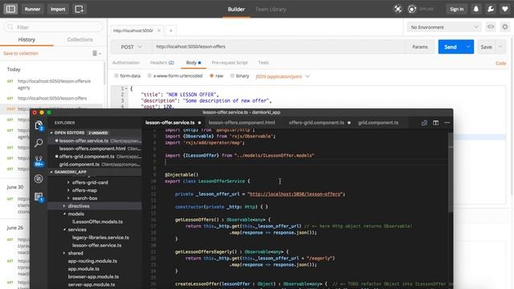This screenshot has width=514, height=289.
Task: Click the Params button
Action: click(420, 47)
